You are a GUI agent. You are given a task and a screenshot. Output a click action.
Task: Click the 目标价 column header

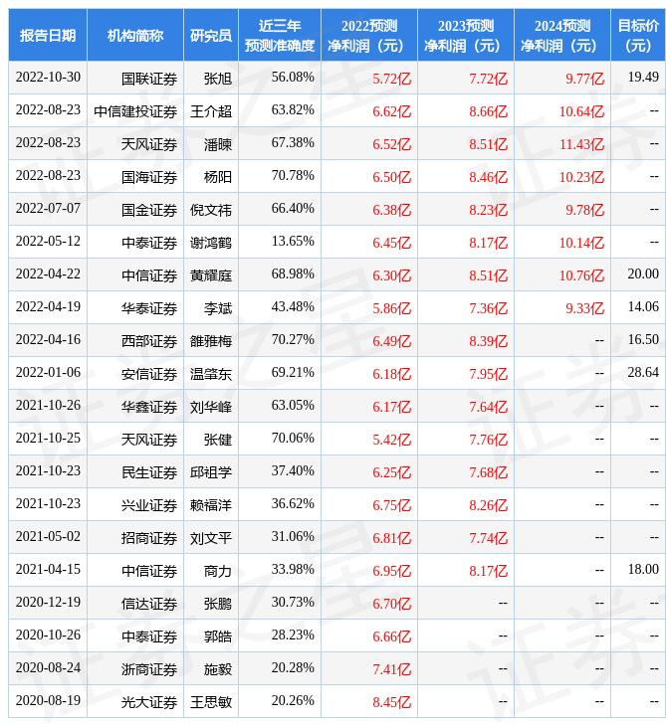pyautogui.click(x=638, y=35)
